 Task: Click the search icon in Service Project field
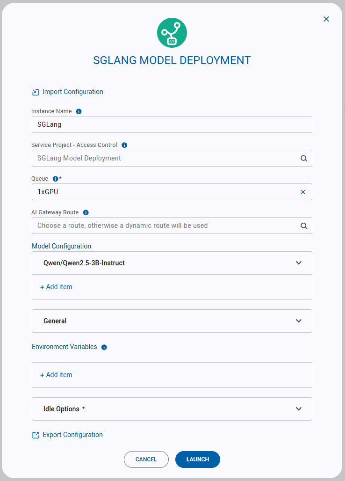click(304, 158)
